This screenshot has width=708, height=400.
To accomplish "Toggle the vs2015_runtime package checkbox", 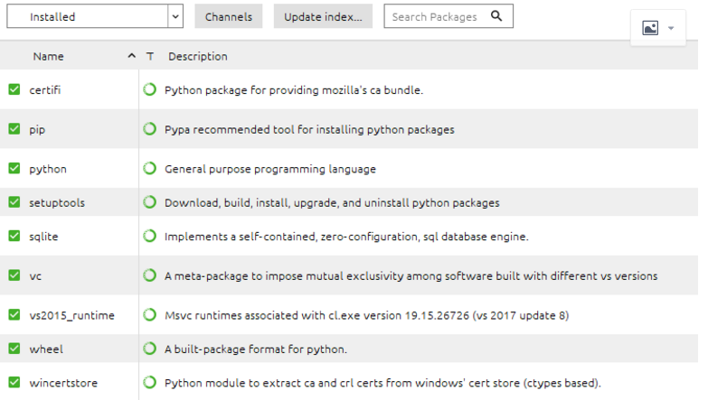I will pos(14,315).
